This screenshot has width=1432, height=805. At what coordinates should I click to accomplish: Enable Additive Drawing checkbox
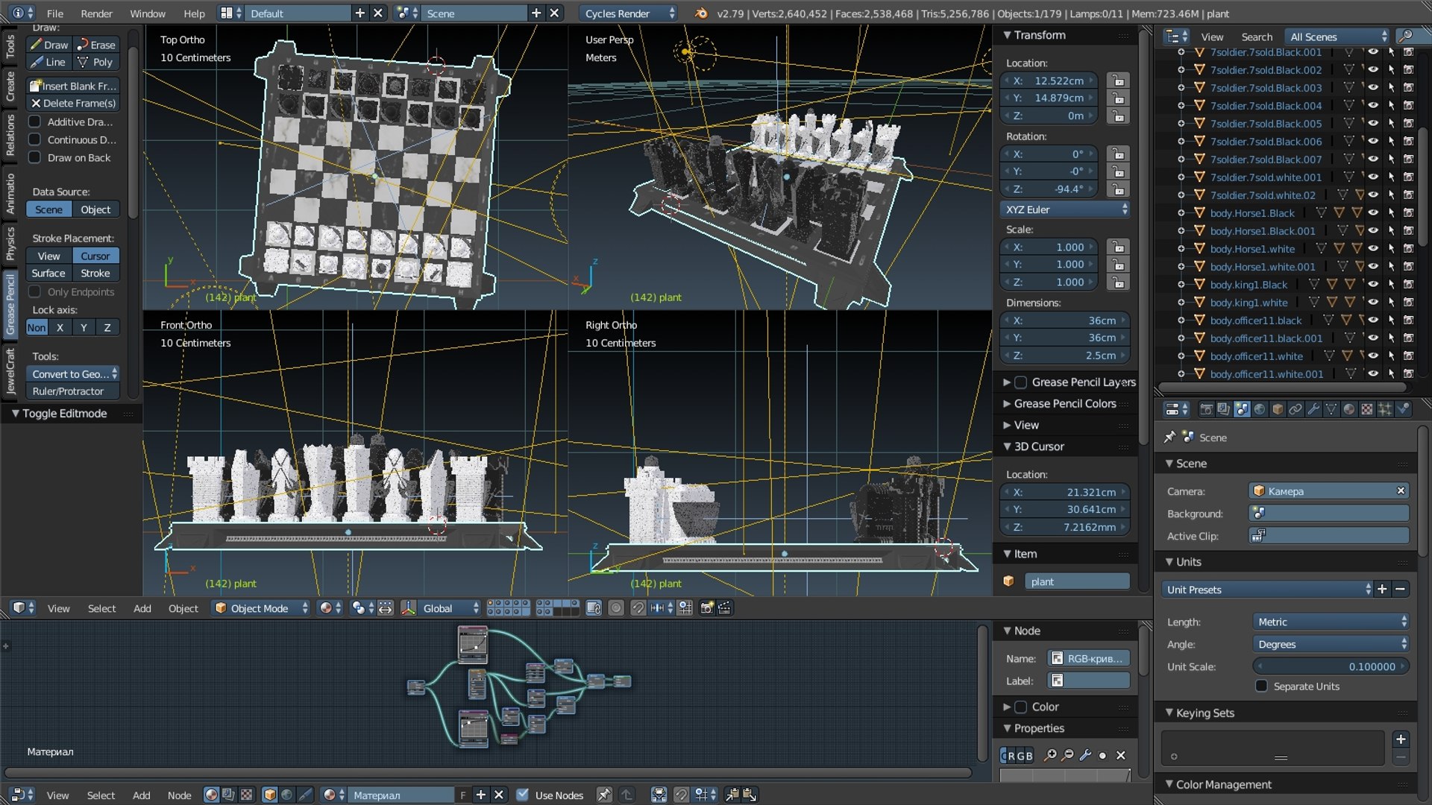tap(34, 121)
